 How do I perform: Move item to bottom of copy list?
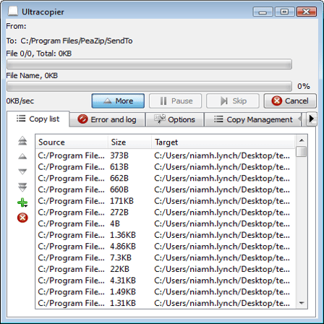coord(22,187)
